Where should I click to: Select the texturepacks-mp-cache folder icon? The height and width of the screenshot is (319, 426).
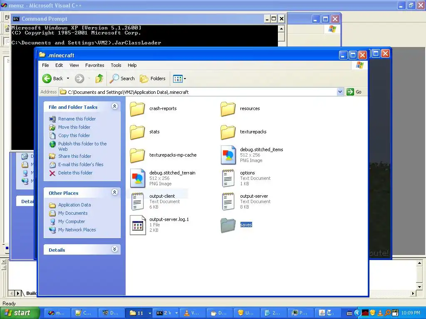[137, 155]
